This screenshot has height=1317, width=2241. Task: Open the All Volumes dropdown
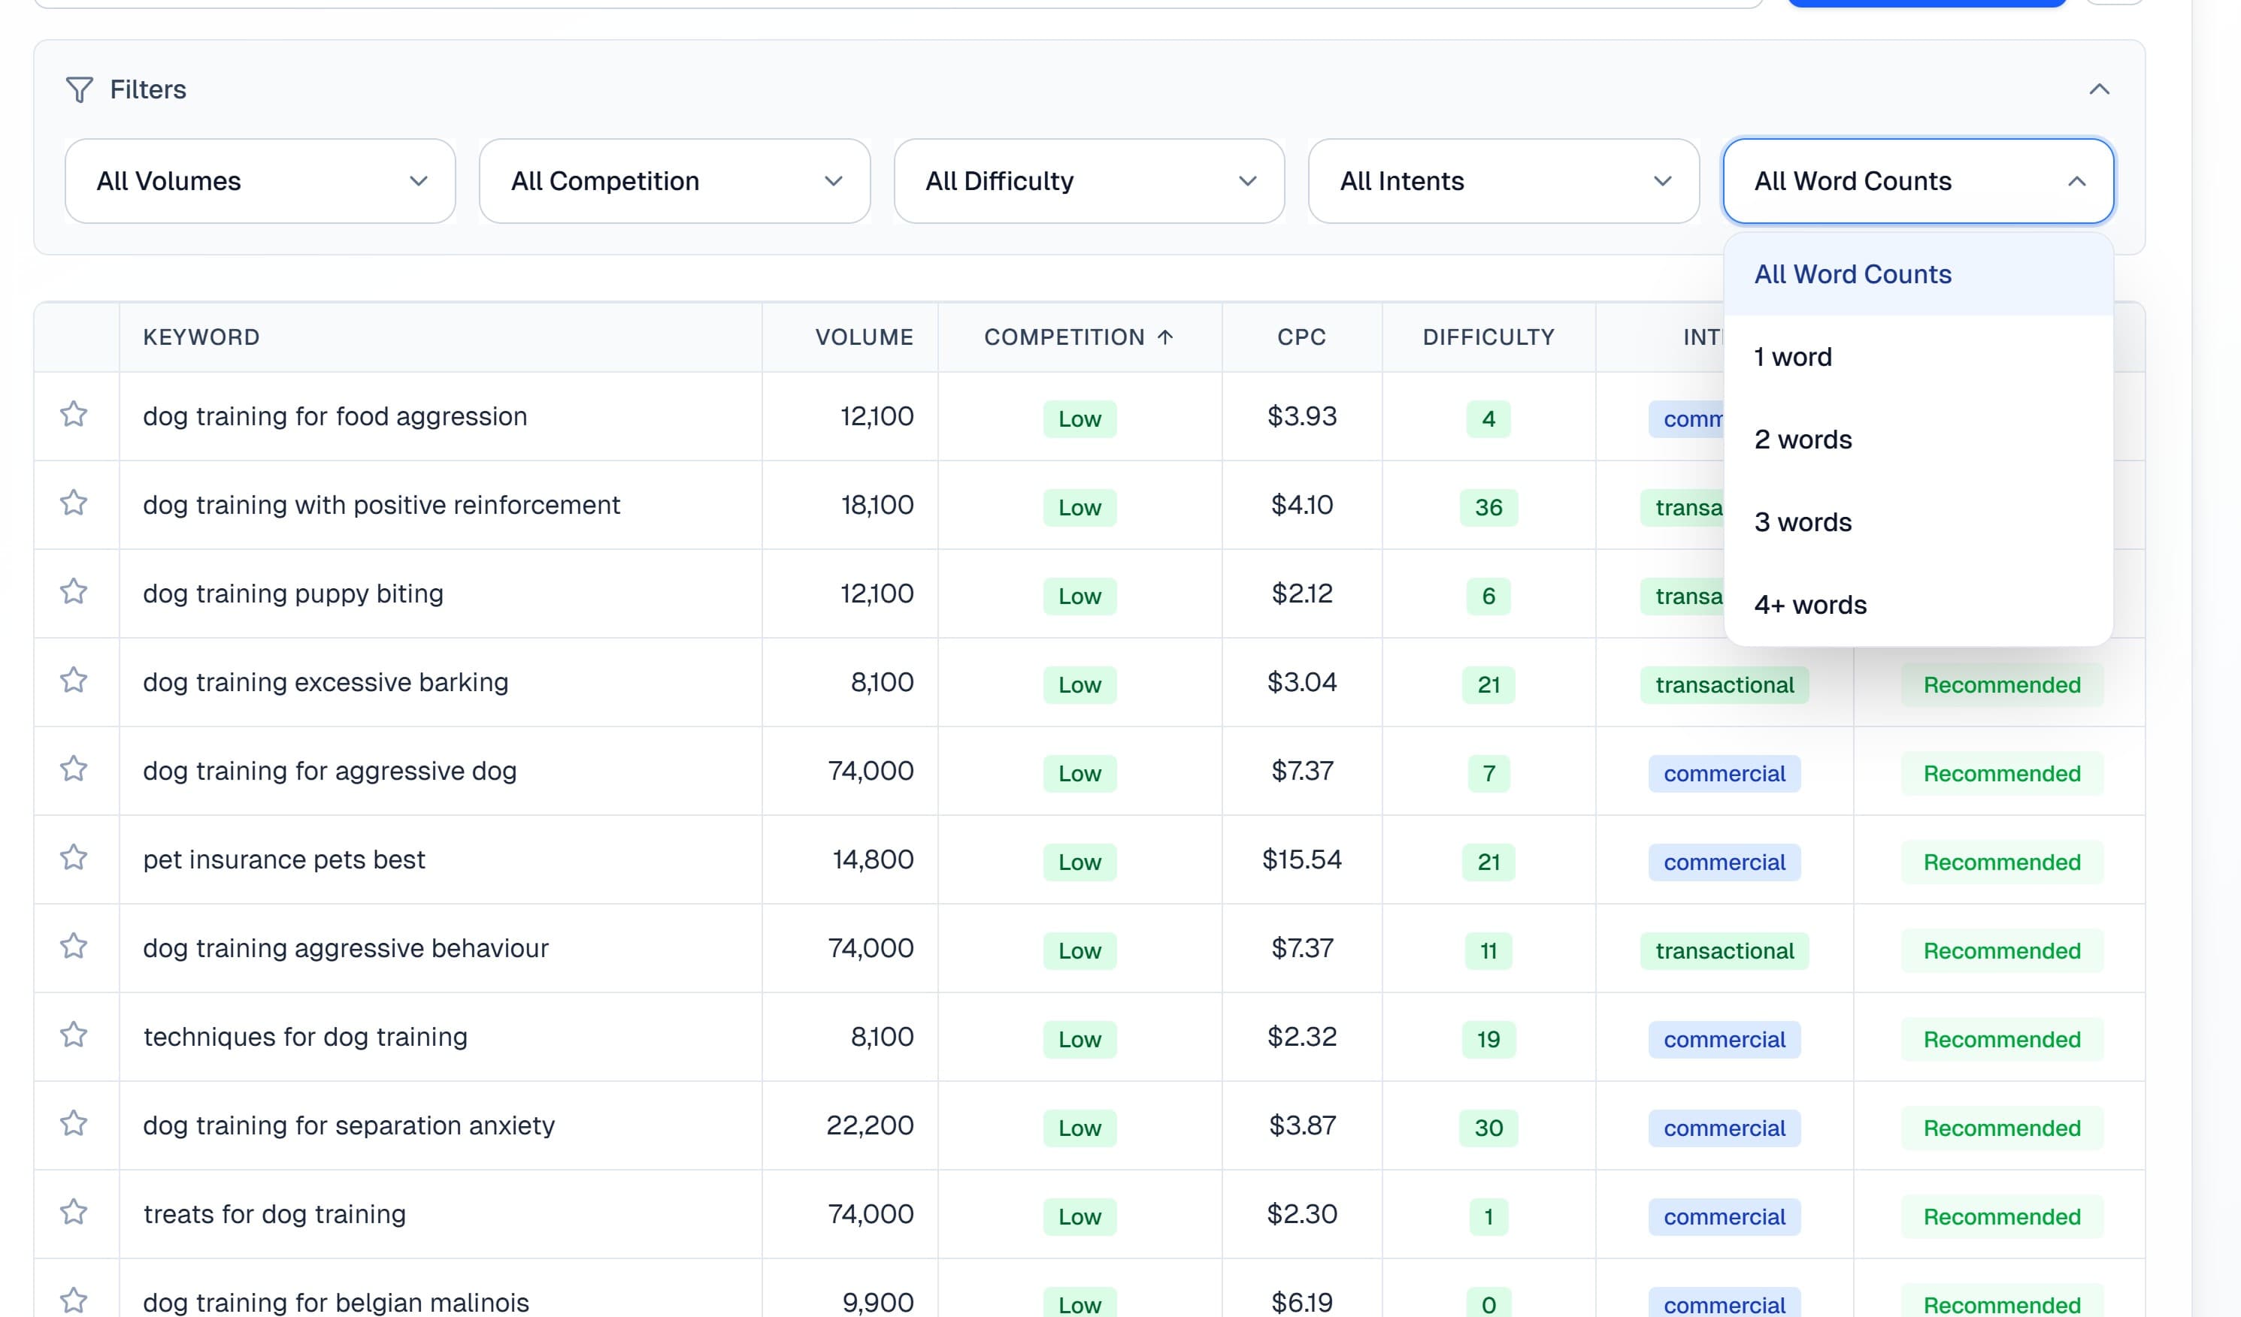261,180
